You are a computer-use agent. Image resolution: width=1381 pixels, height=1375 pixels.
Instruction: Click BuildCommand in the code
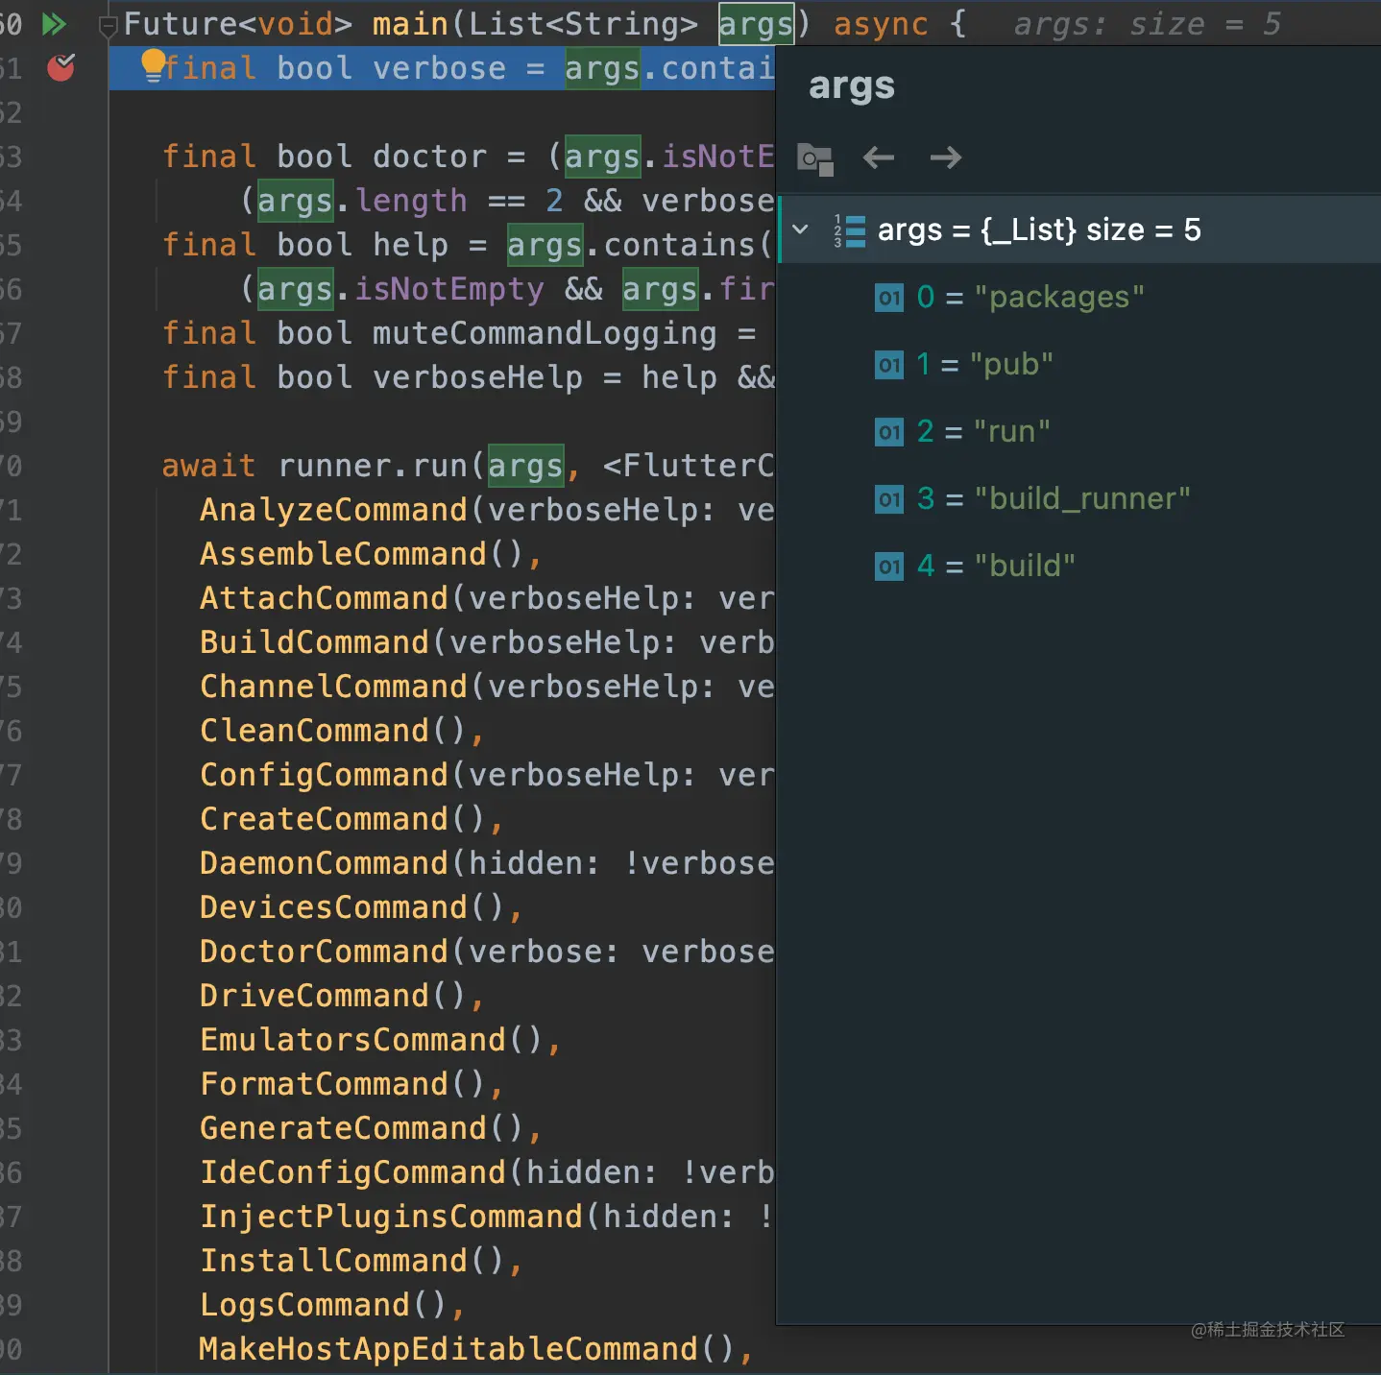tap(314, 642)
